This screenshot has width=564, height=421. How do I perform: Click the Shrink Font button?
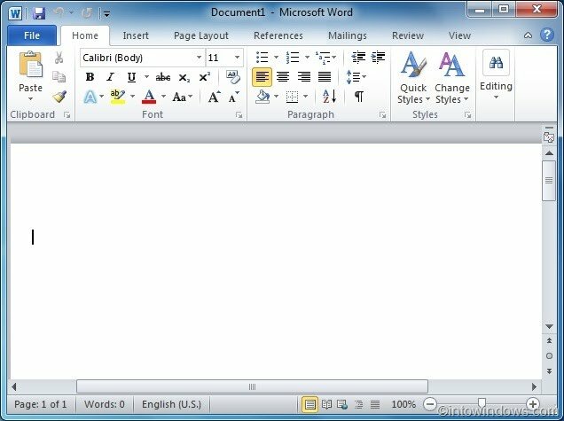[x=234, y=97]
